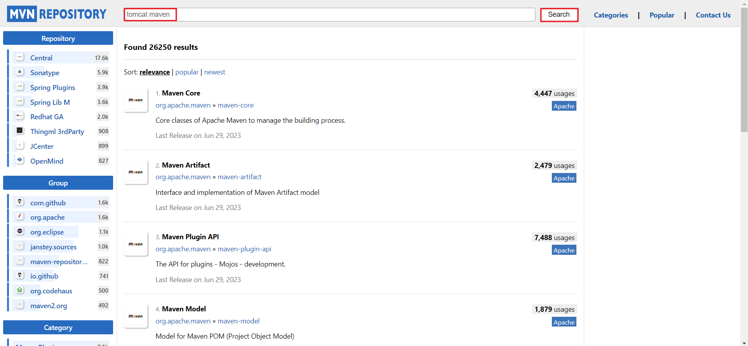
Task: Click Apache license tag for Maven Core
Action: point(564,106)
